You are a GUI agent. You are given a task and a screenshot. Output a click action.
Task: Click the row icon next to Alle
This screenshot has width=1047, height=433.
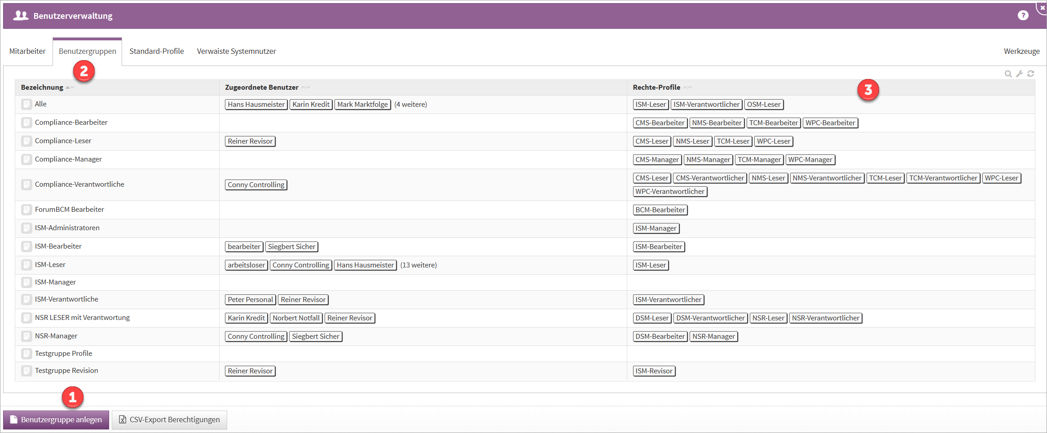tap(26, 105)
